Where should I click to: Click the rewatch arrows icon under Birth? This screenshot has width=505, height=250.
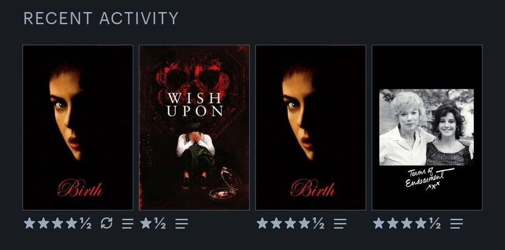pos(107,223)
